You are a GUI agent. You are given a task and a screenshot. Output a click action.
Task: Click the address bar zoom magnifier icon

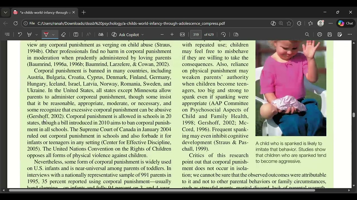[281, 23]
